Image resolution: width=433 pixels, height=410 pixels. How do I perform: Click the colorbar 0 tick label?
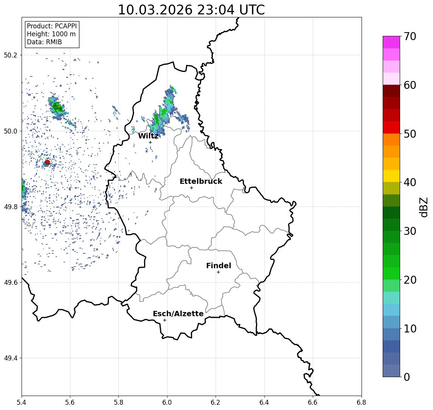(x=407, y=377)
